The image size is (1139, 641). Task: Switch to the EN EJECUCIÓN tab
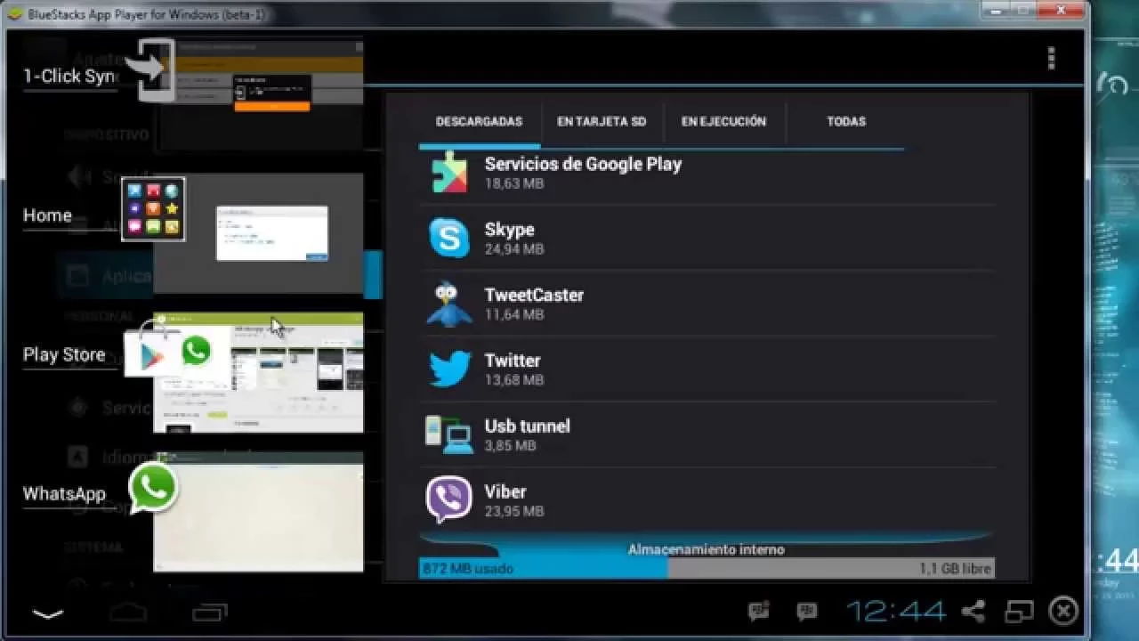point(723,122)
